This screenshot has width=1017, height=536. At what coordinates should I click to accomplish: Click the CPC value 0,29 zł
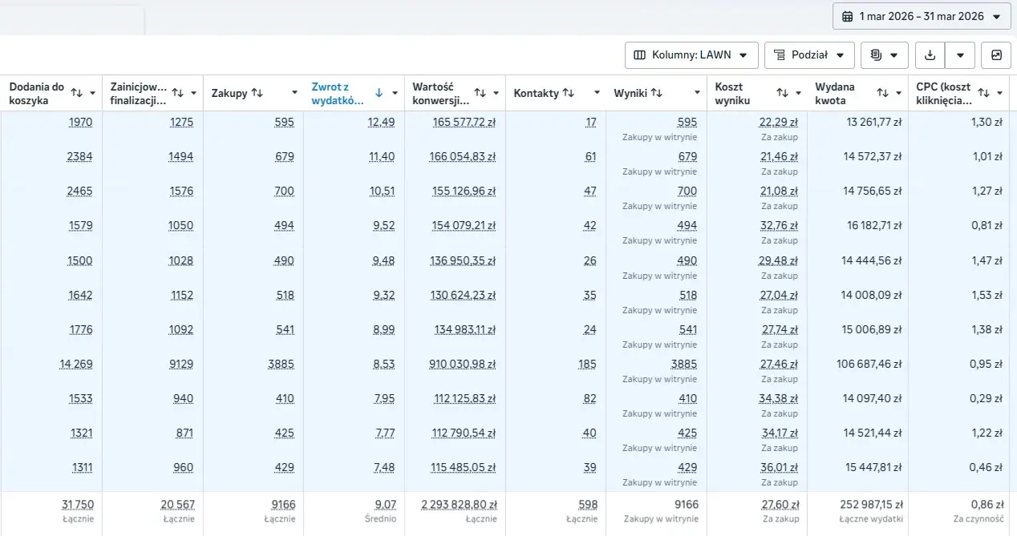(x=987, y=399)
